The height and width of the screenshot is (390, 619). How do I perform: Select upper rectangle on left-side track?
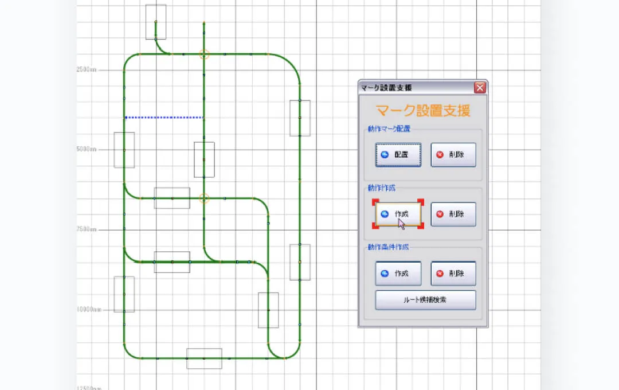pyautogui.click(x=124, y=150)
